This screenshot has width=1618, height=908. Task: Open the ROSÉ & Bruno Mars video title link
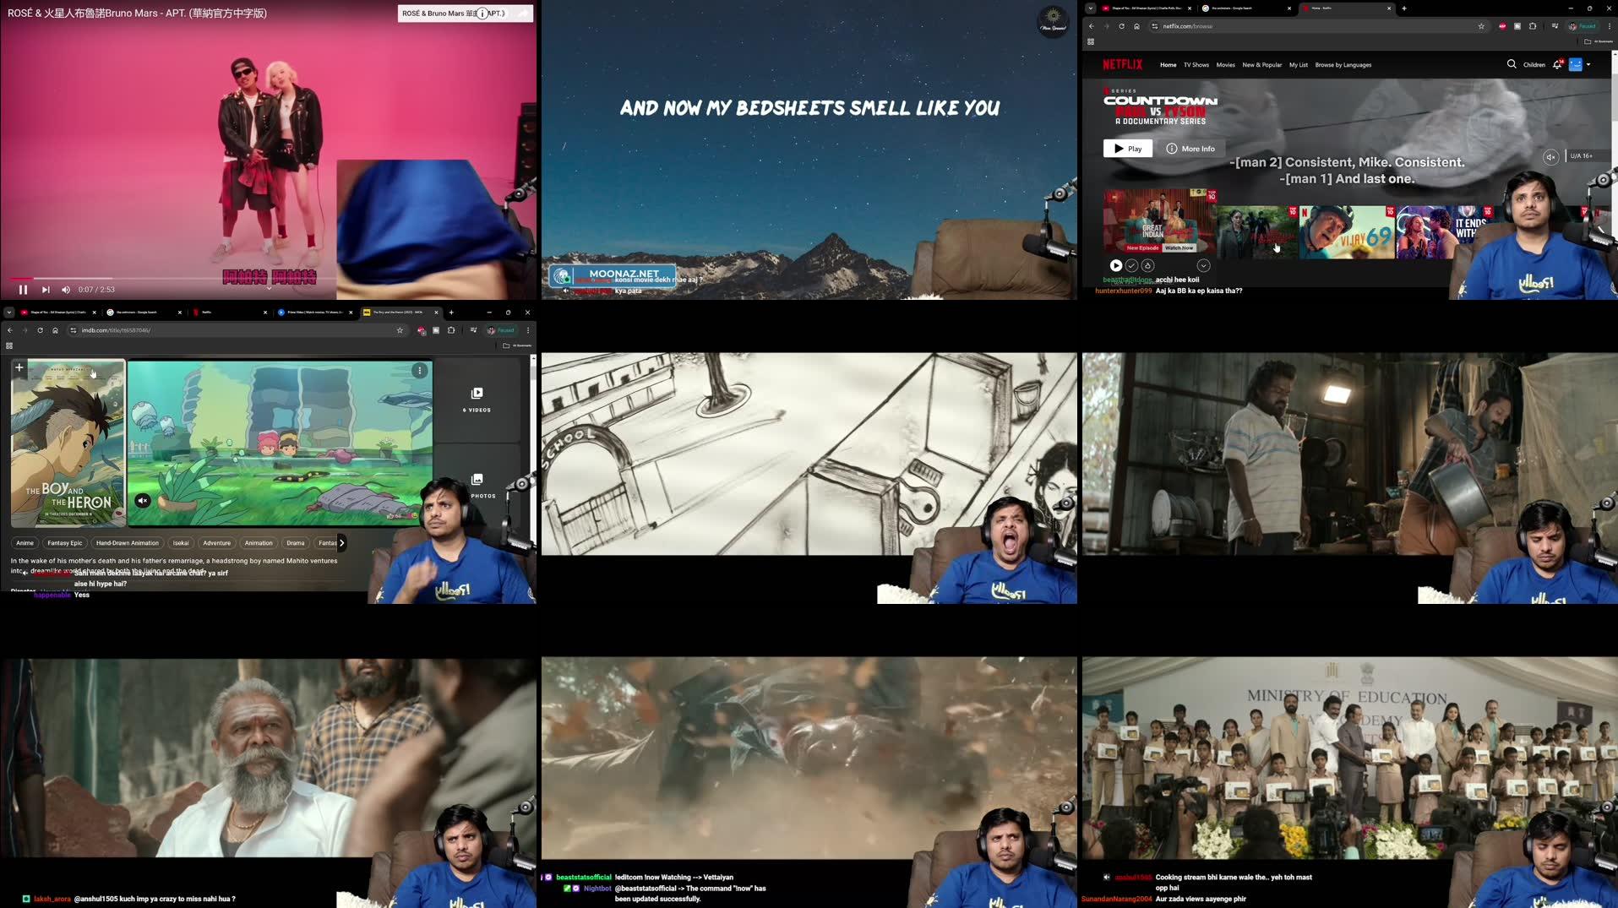138,13
